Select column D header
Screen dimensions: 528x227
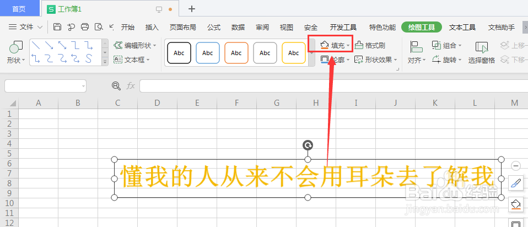click(157, 103)
